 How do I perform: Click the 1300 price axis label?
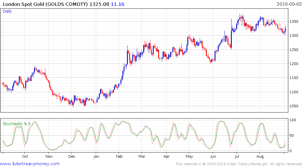coord(294,36)
